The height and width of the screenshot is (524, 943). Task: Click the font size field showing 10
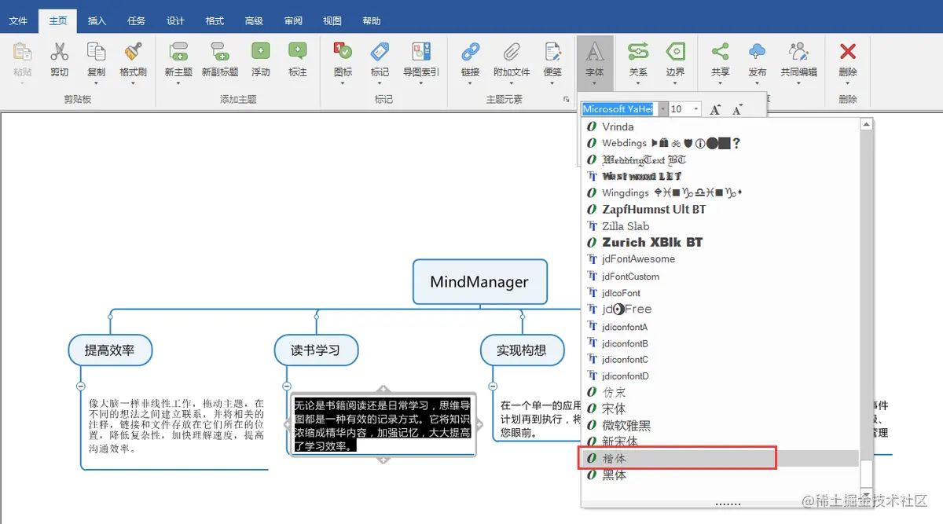681,109
